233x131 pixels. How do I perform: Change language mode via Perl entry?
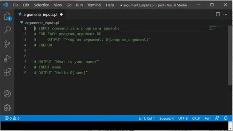(207, 118)
